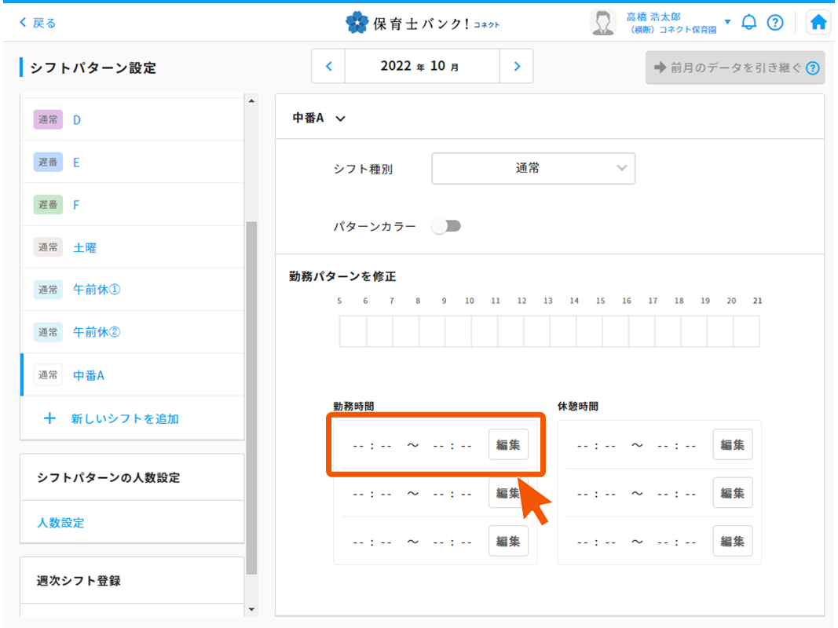Open the notification bell
The height and width of the screenshot is (628, 838).
pyautogui.click(x=749, y=22)
